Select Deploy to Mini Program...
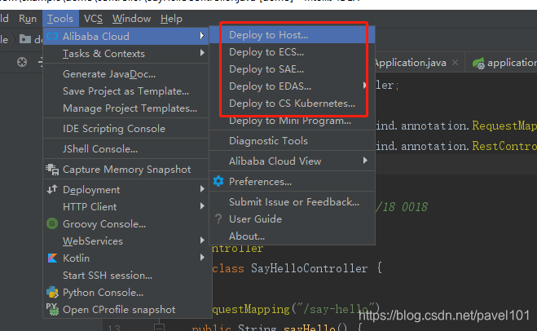Screen dimensions: 537x331 coord(292,121)
